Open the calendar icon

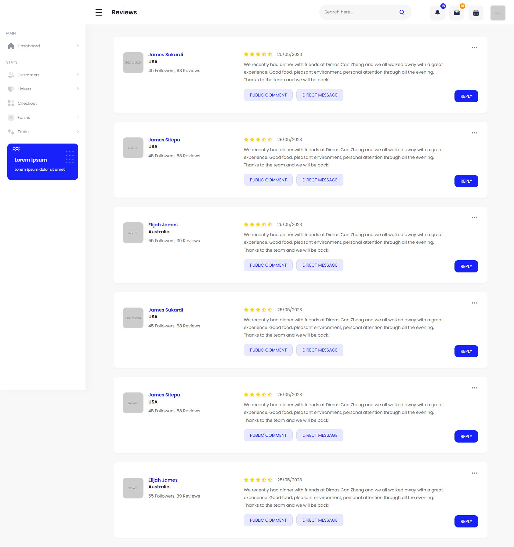click(476, 13)
